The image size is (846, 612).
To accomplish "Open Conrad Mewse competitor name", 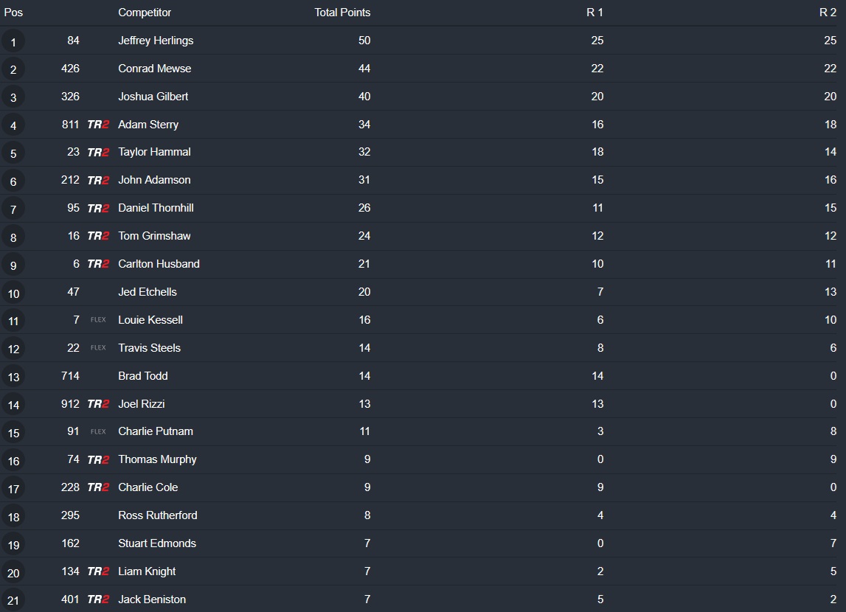I will (x=154, y=69).
